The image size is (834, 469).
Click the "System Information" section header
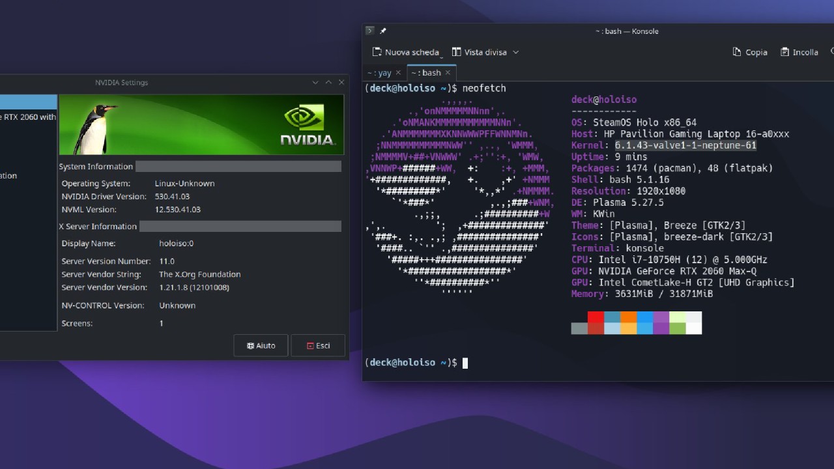click(96, 167)
